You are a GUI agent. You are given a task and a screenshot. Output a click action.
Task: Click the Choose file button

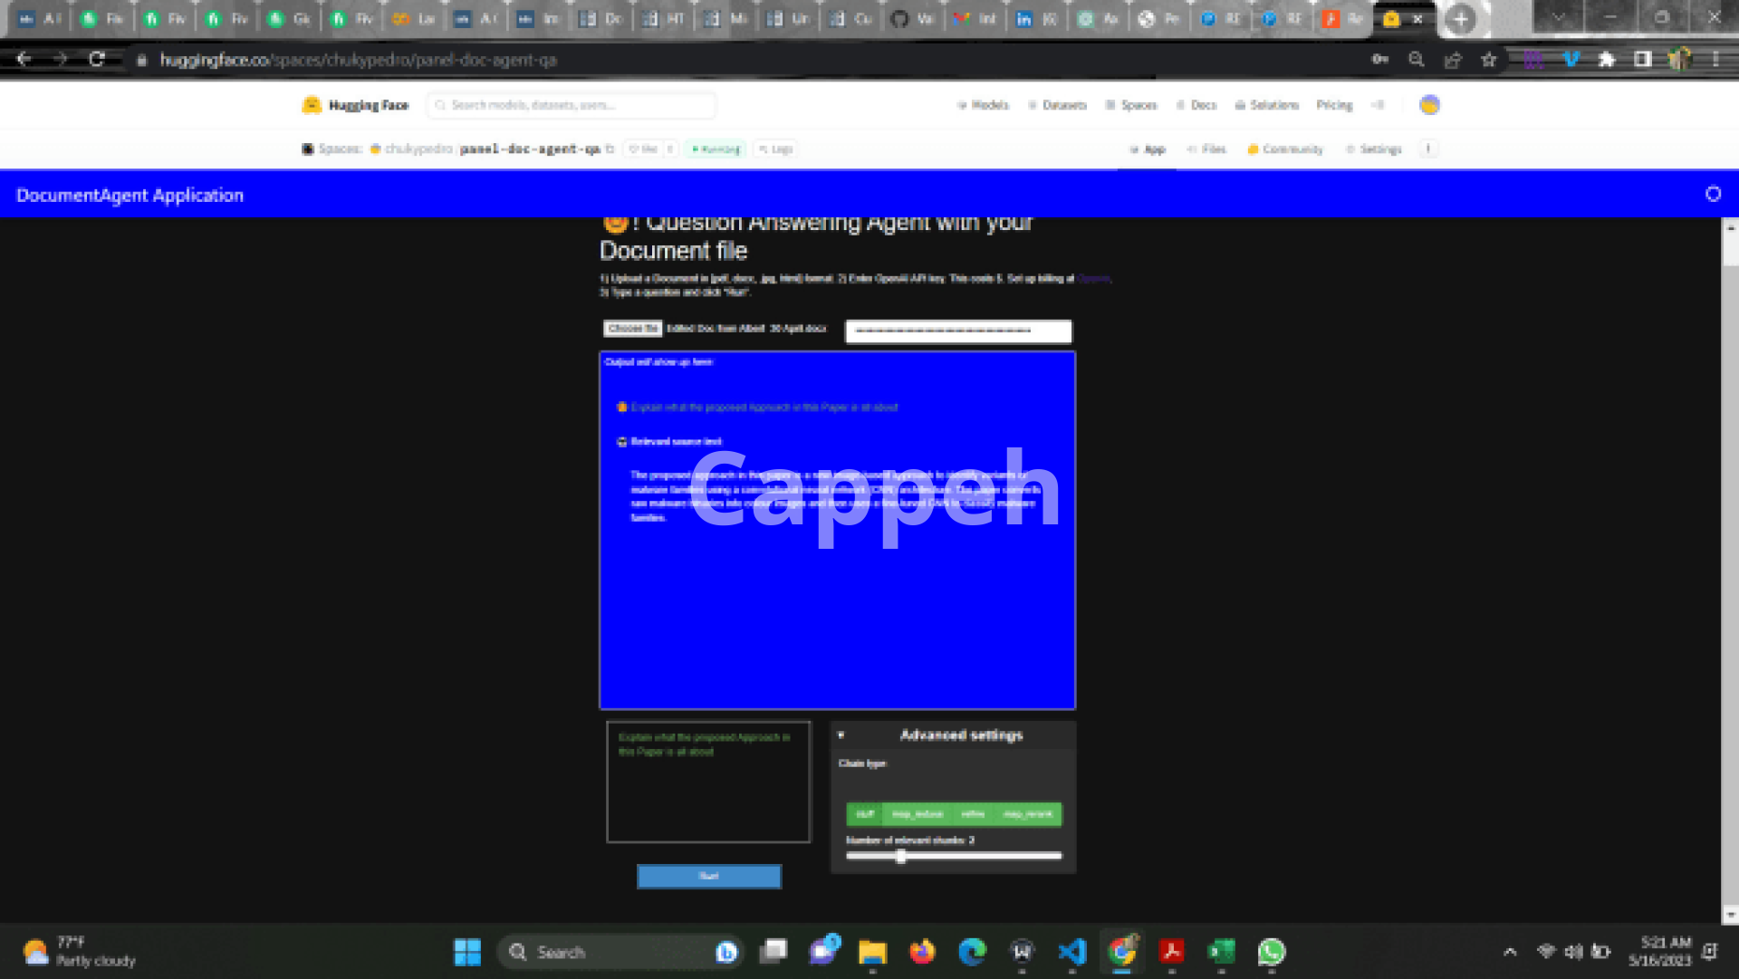point(633,329)
